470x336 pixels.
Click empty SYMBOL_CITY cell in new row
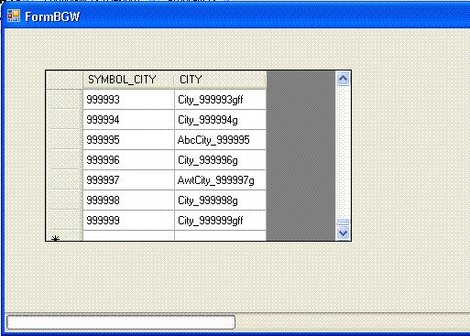[128, 235]
